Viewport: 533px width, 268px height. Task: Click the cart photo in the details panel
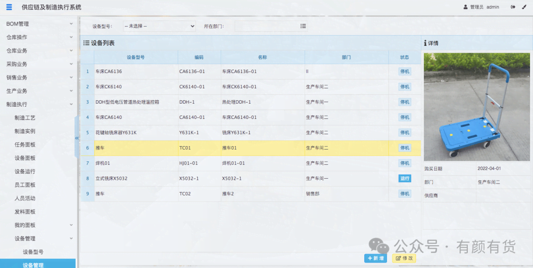click(x=477, y=107)
